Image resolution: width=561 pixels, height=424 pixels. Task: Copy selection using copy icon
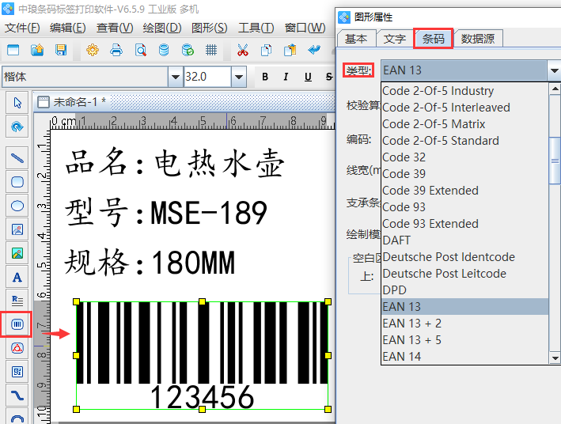266,50
